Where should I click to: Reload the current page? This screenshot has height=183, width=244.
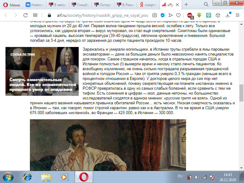click(x=25, y=15)
